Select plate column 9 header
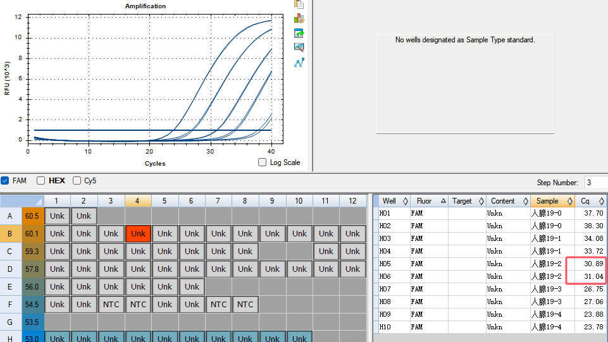This screenshot has width=608, height=342. [272, 201]
